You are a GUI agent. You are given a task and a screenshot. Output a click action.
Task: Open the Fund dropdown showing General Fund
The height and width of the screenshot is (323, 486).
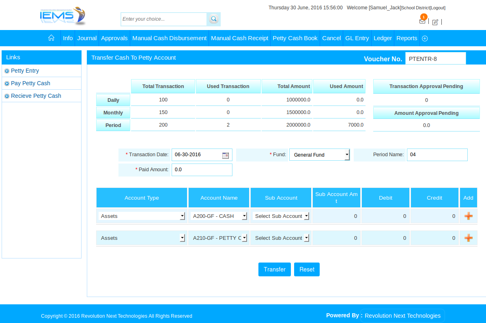[x=319, y=155]
